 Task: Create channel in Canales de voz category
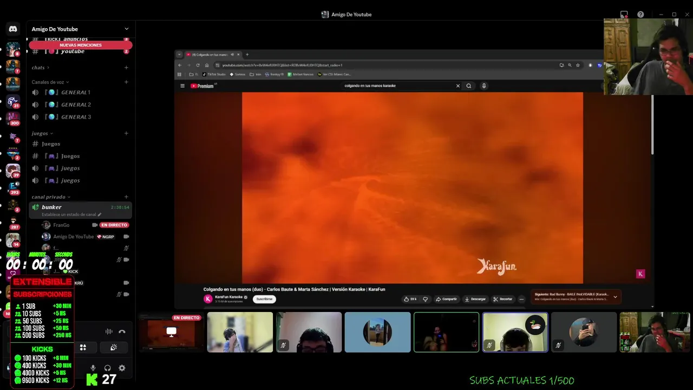pos(126,82)
